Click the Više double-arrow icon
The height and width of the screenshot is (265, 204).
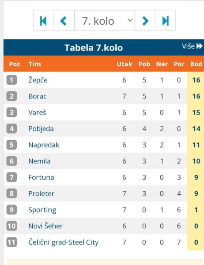pos(200,46)
